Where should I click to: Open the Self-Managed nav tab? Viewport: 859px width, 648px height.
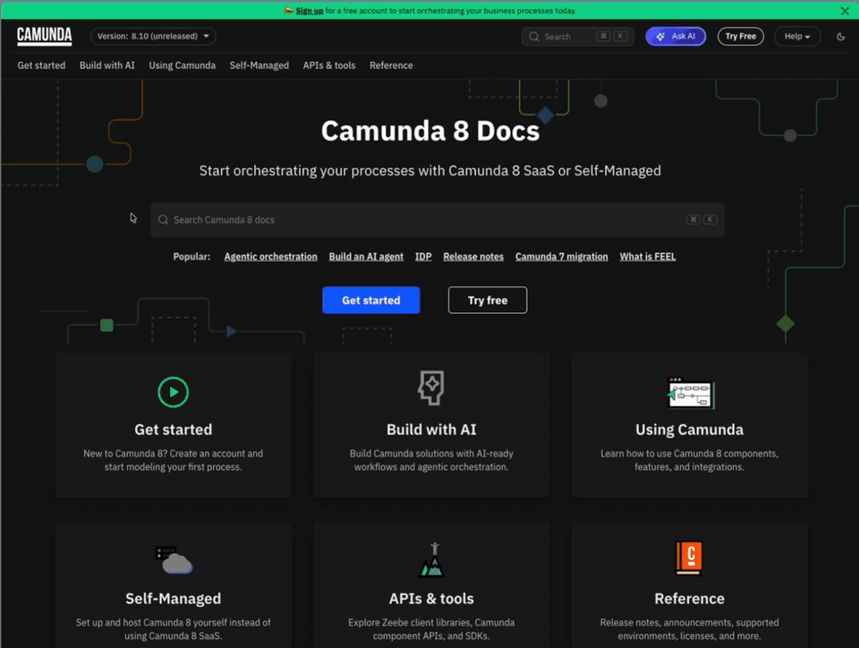click(x=259, y=65)
